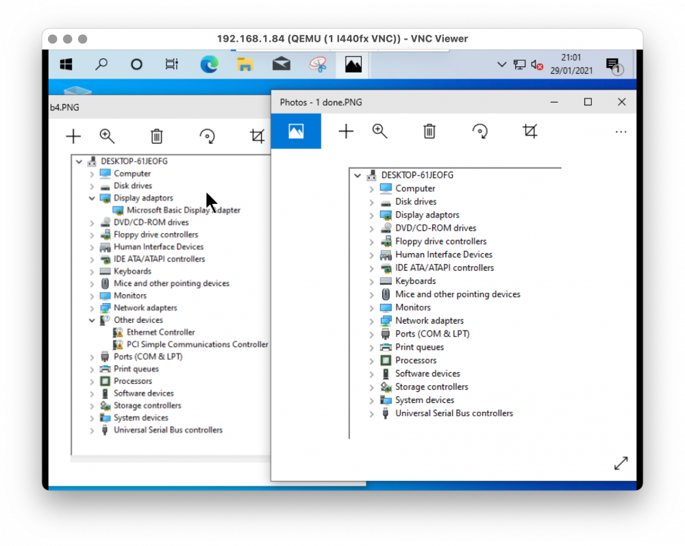The width and height of the screenshot is (685, 546).
Task: Collapse DESKTOP-61JEOFG in 1 done.PNG image
Action: (358, 175)
